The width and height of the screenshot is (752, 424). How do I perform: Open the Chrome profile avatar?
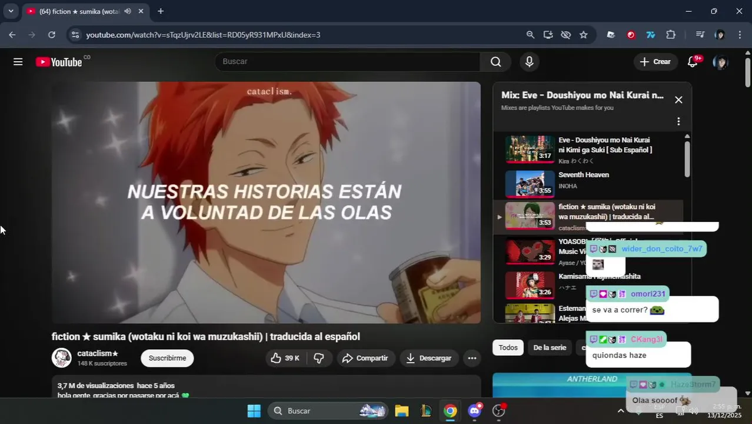click(720, 35)
